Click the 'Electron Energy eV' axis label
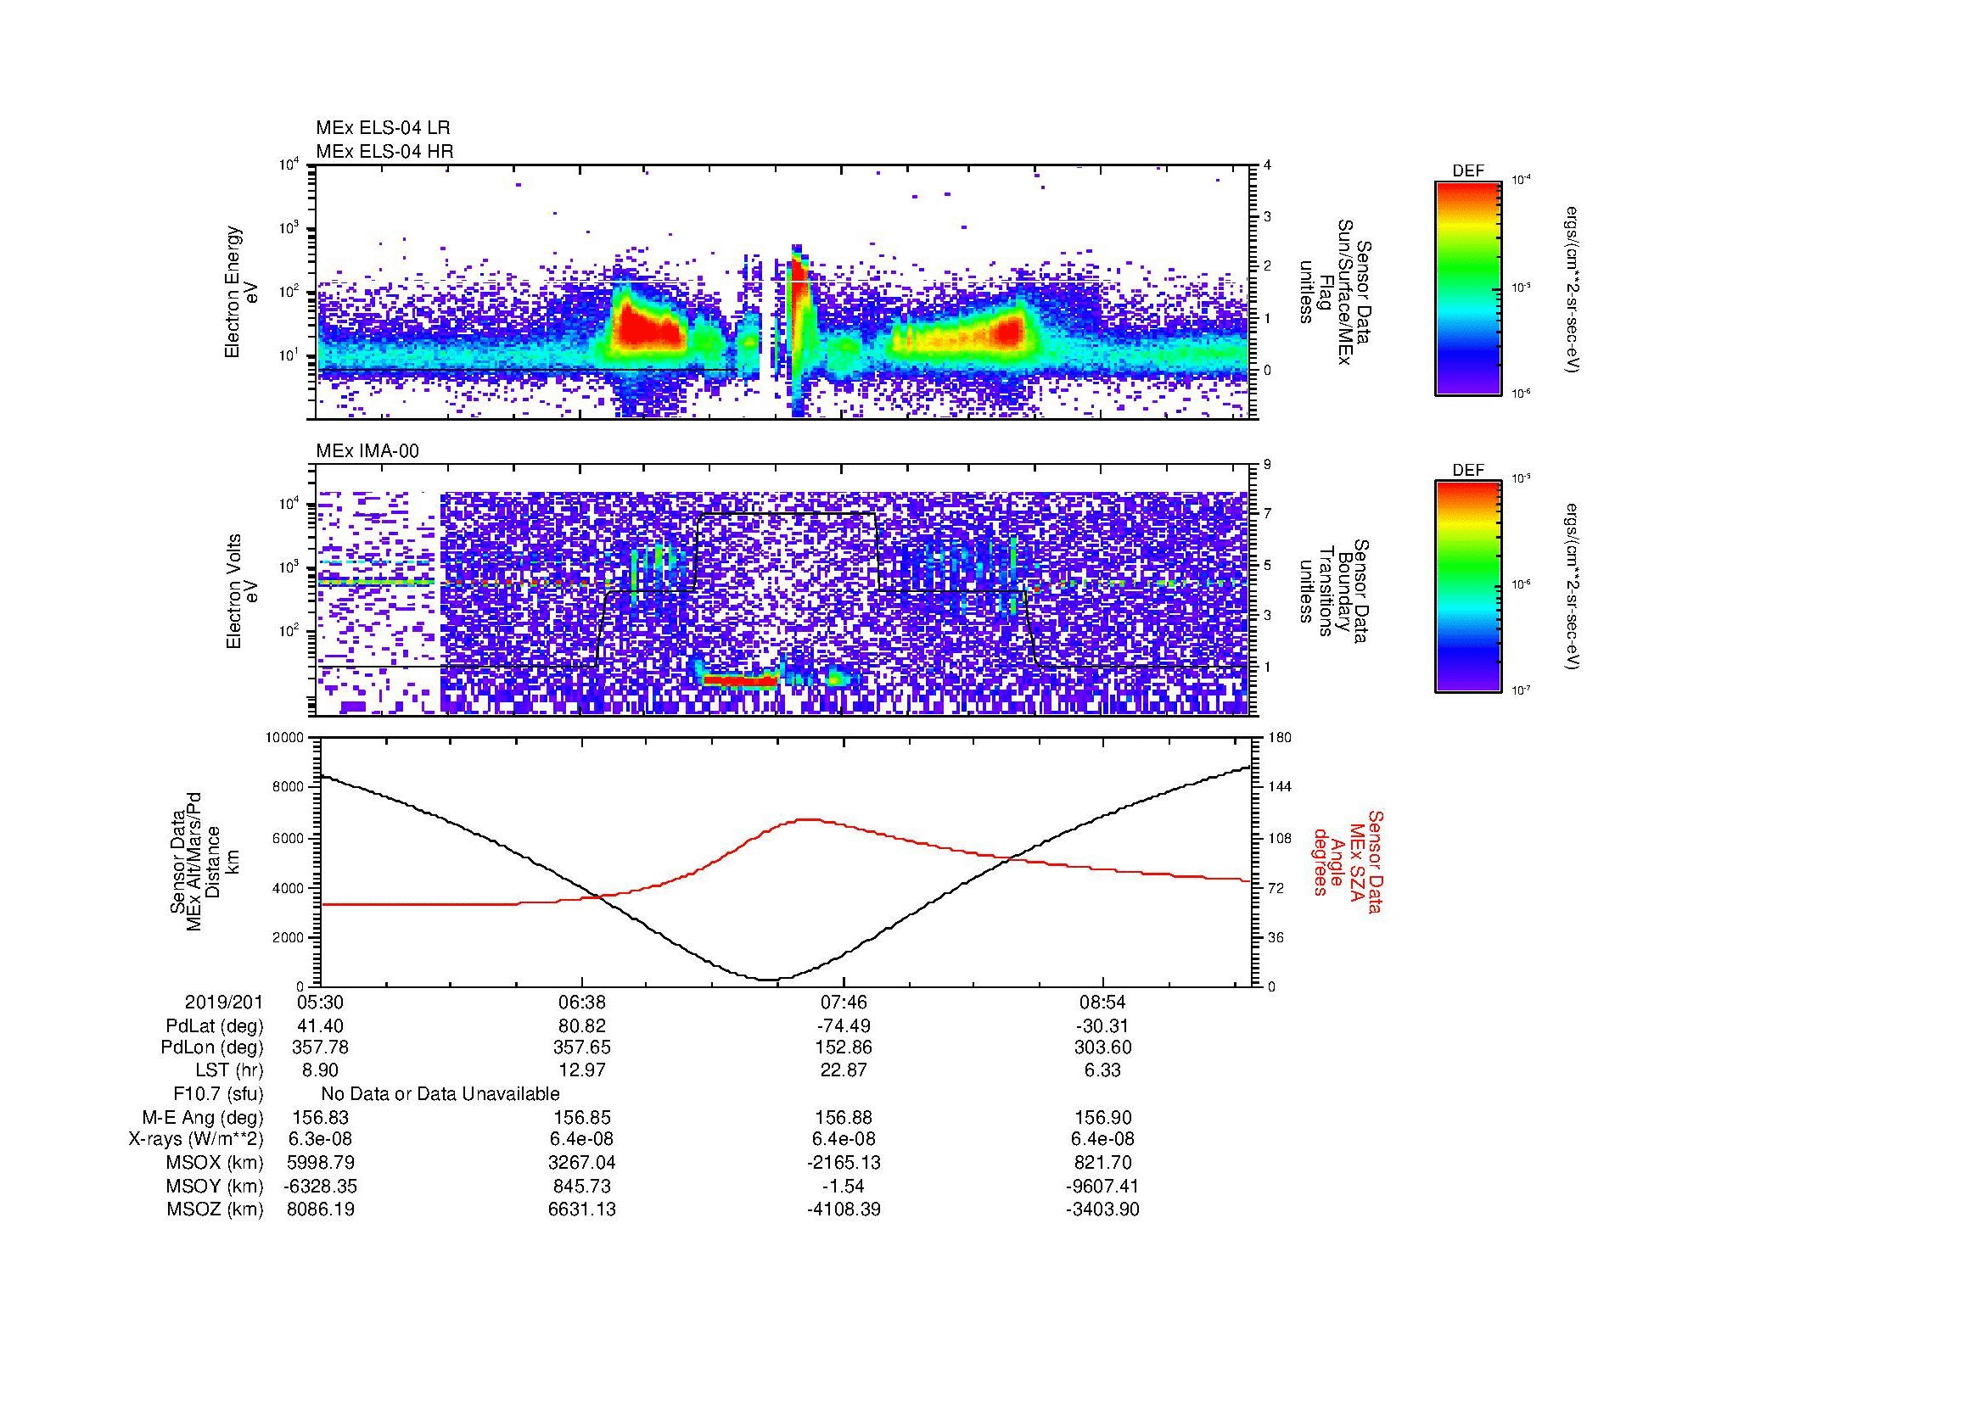 click(241, 292)
